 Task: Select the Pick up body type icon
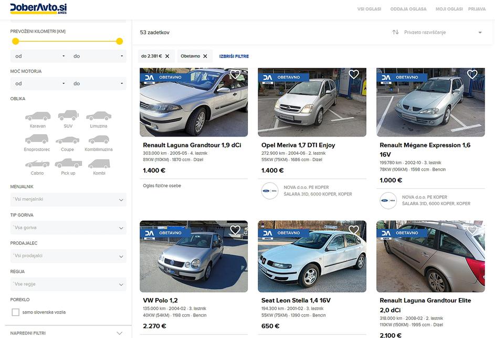click(x=68, y=164)
